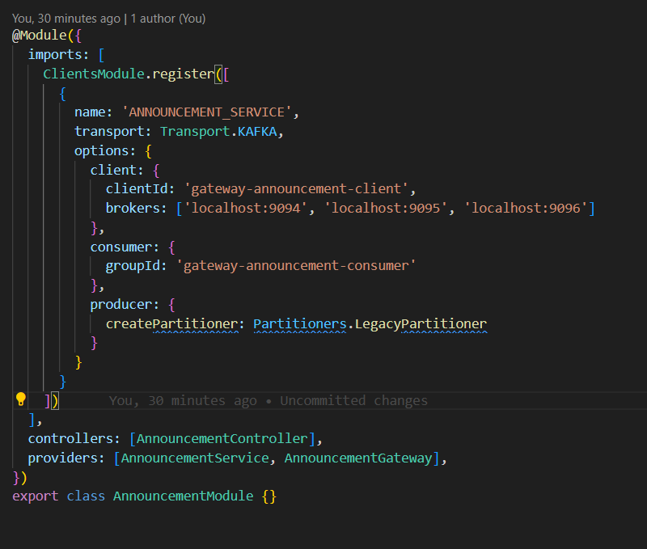The image size is (647, 549).
Task: Click the AnnouncementModule class name
Action: tap(184, 496)
